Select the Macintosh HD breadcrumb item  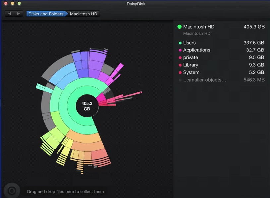click(83, 14)
